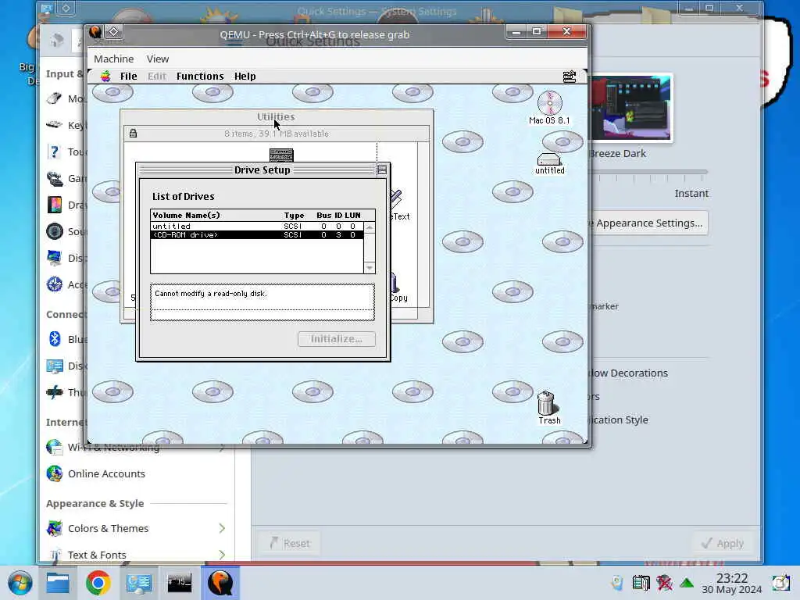This screenshot has width=800, height=600.
Task: Click the Drive Setup title bar
Action: (262, 170)
